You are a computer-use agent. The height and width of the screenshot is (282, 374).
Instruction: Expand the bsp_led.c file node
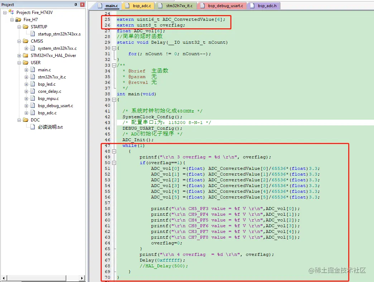tap(26, 84)
